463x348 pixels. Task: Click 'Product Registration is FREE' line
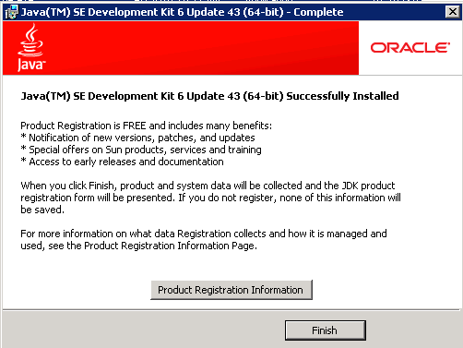147,126
